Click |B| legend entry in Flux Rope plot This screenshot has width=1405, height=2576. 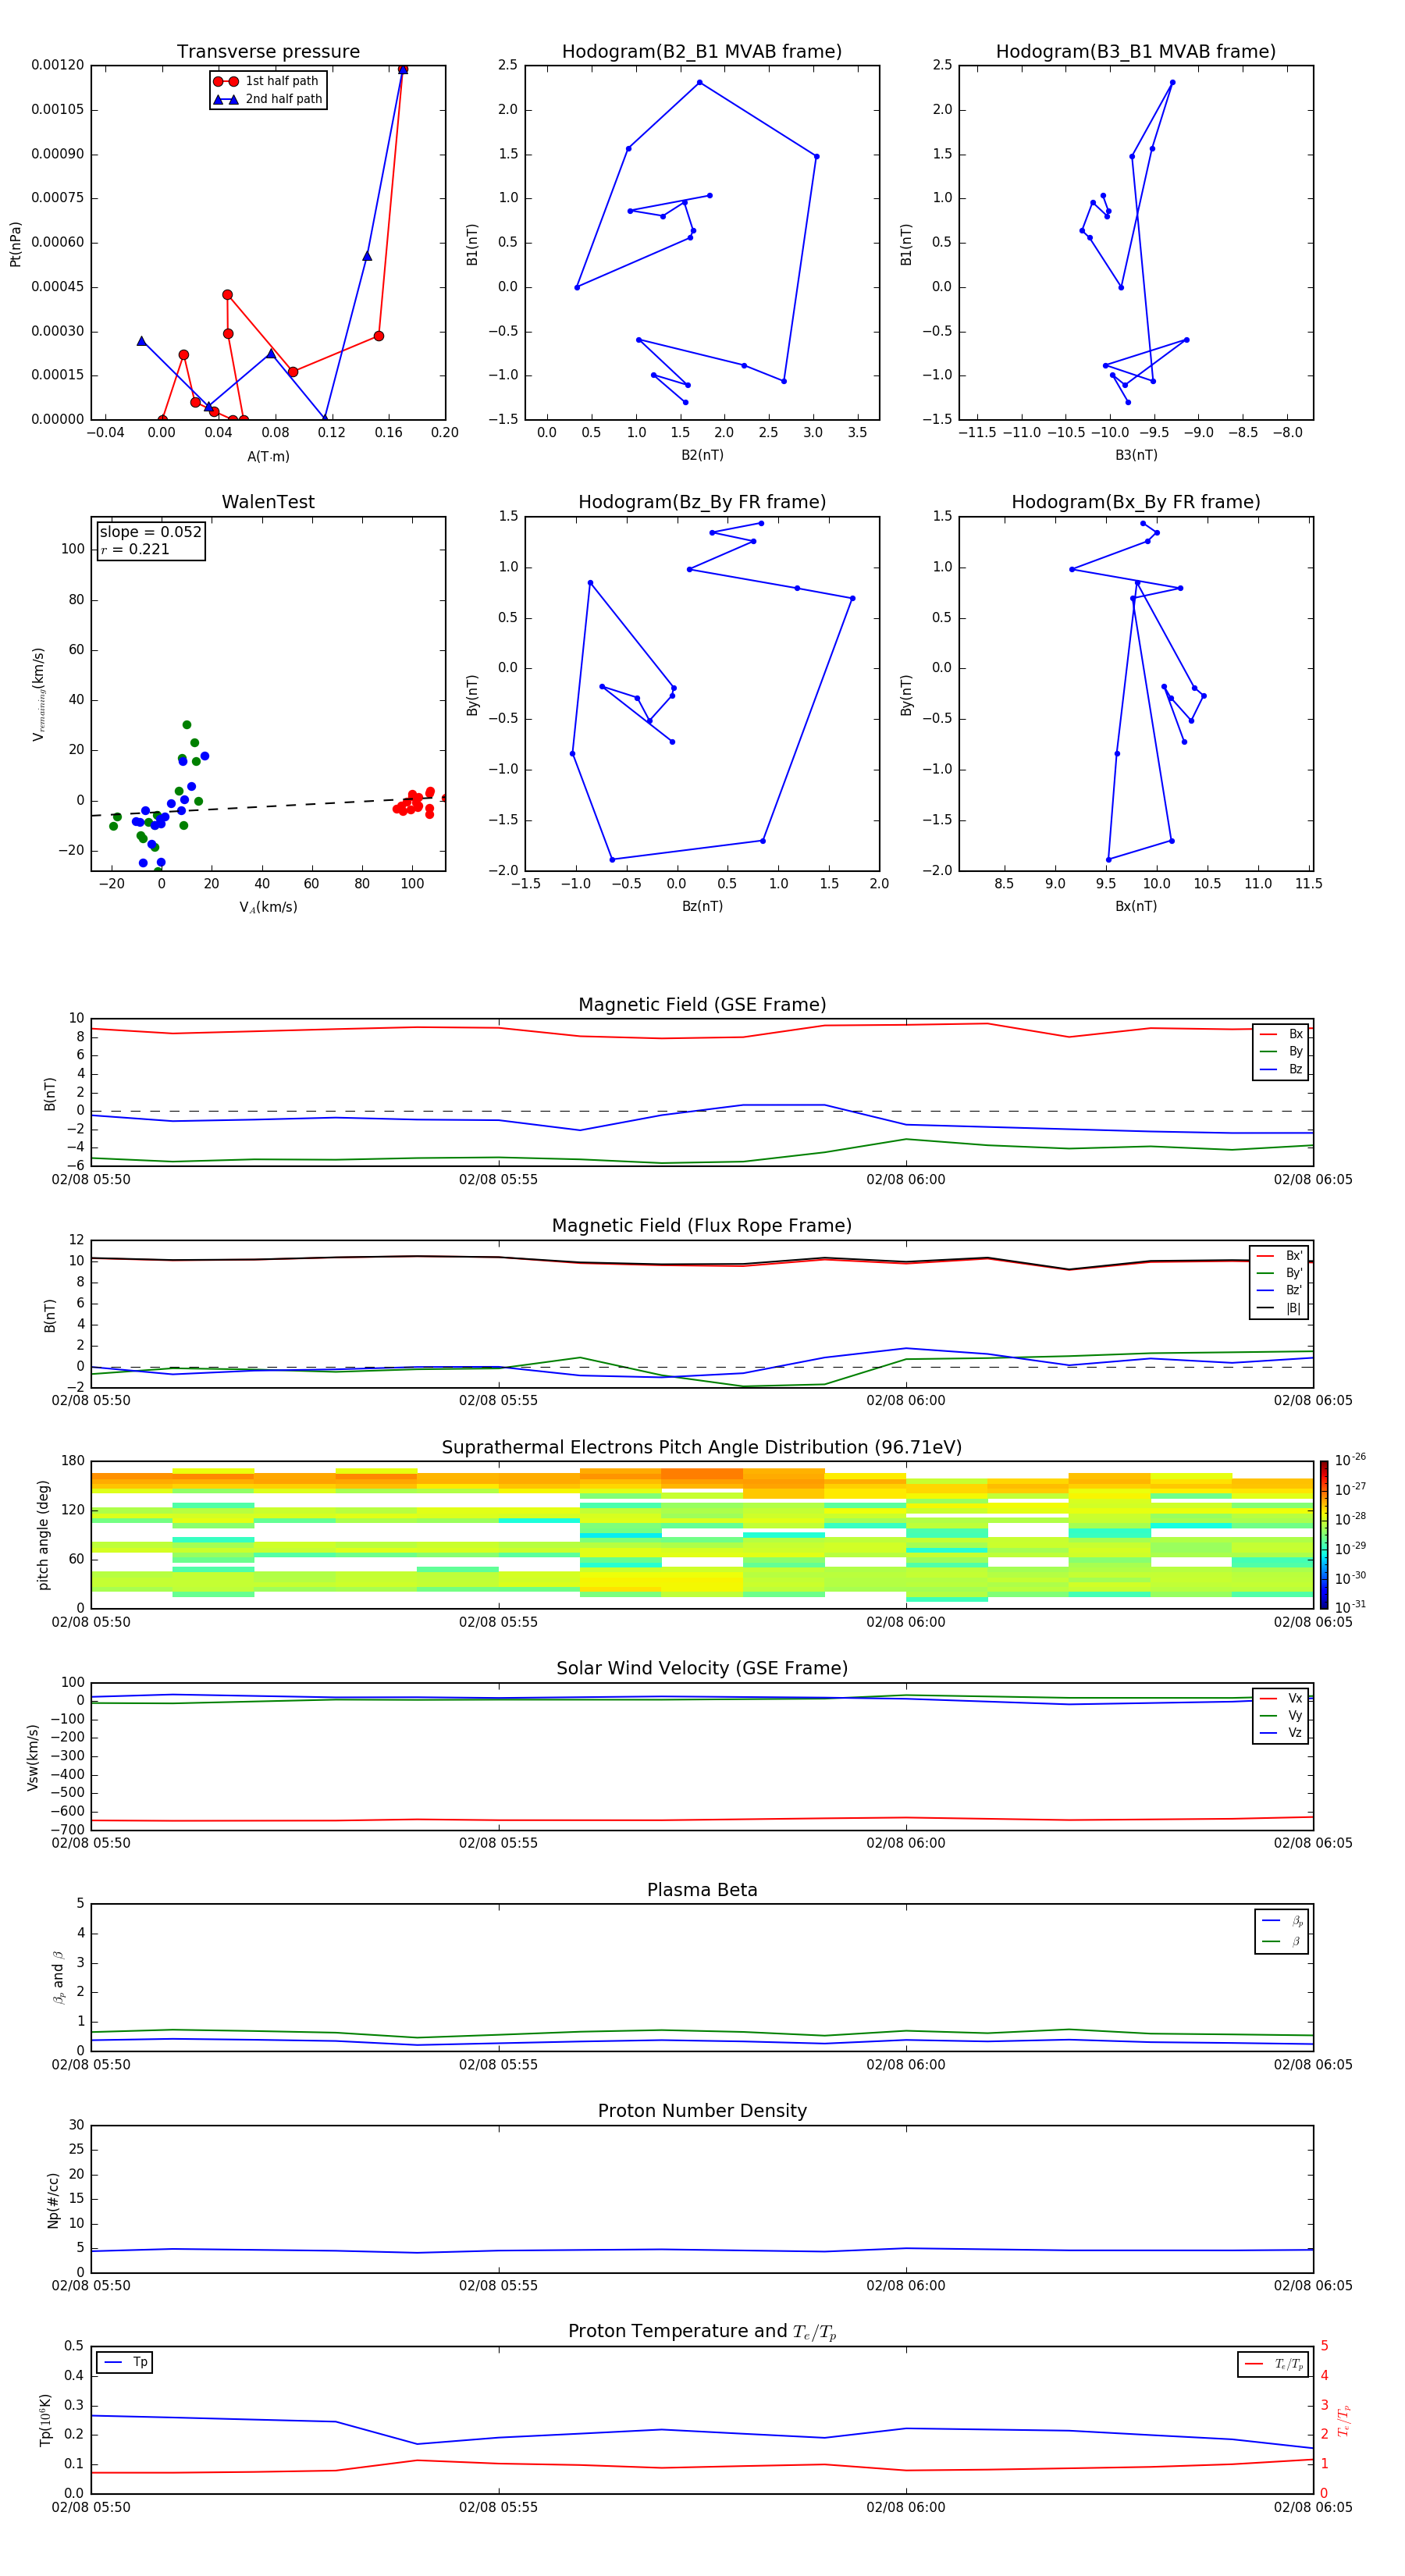click(1279, 1308)
